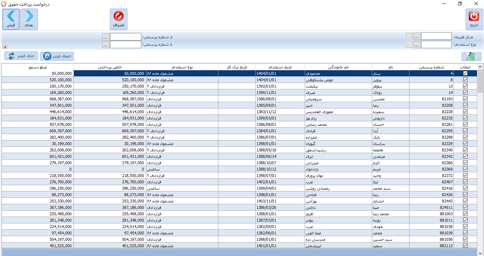Select date cell 1383/11/12
Screen dimensions: 484x256
tap(280, 112)
